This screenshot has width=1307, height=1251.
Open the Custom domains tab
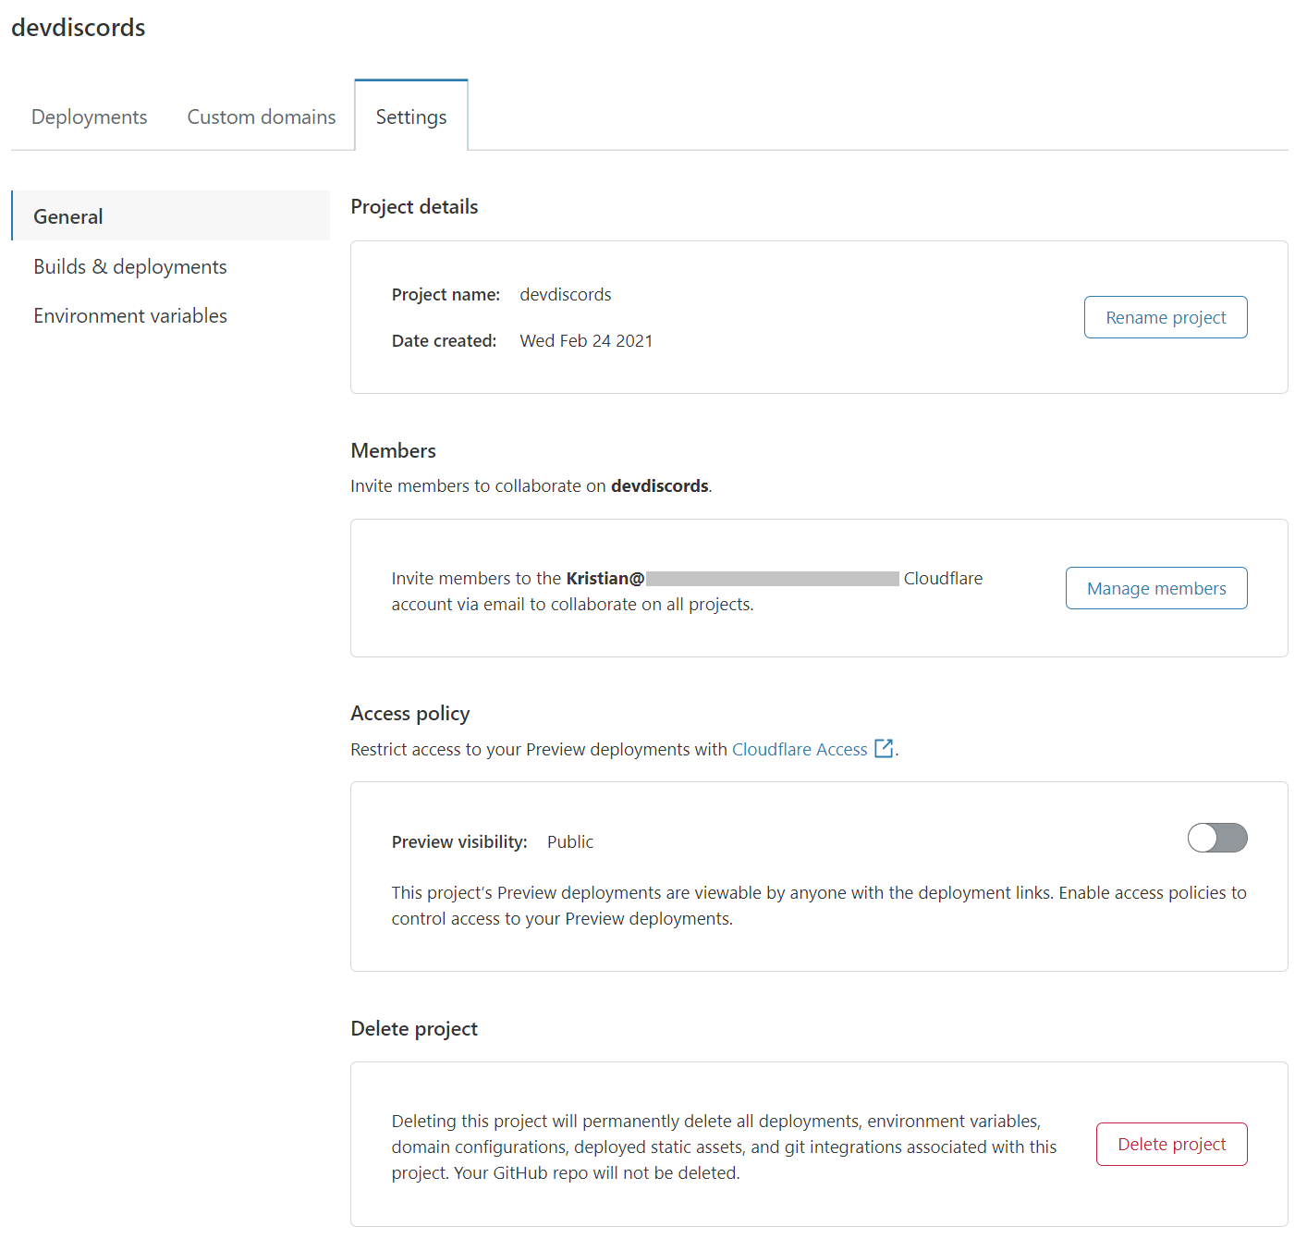point(262,117)
